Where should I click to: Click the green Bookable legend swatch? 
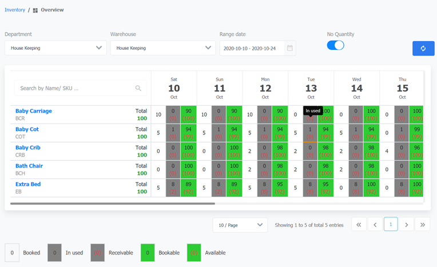click(x=148, y=252)
